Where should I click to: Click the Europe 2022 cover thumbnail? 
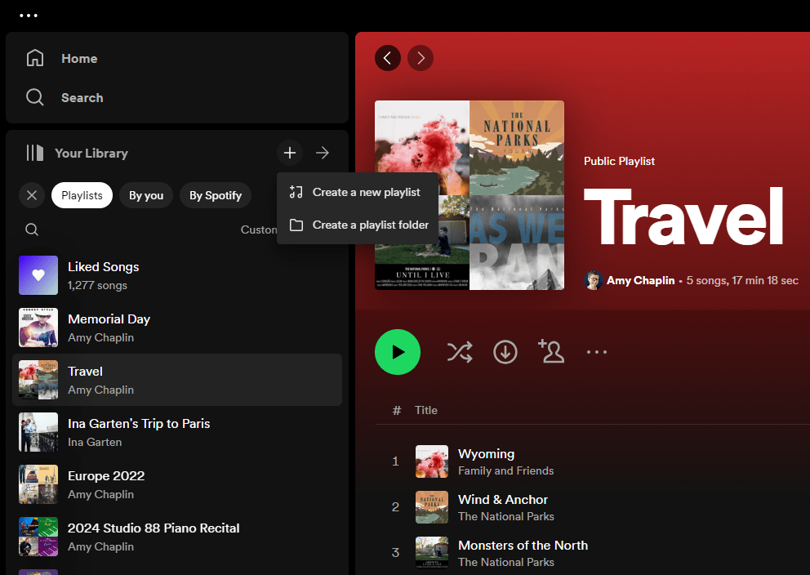coord(38,484)
